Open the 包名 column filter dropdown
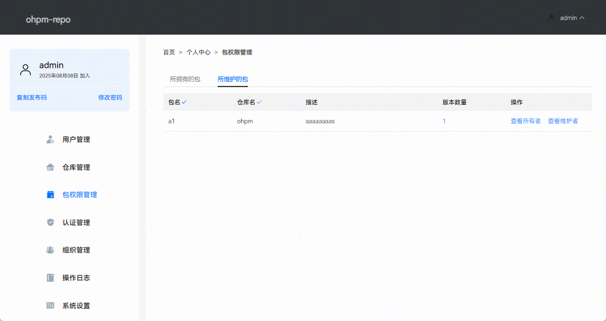 coord(184,102)
